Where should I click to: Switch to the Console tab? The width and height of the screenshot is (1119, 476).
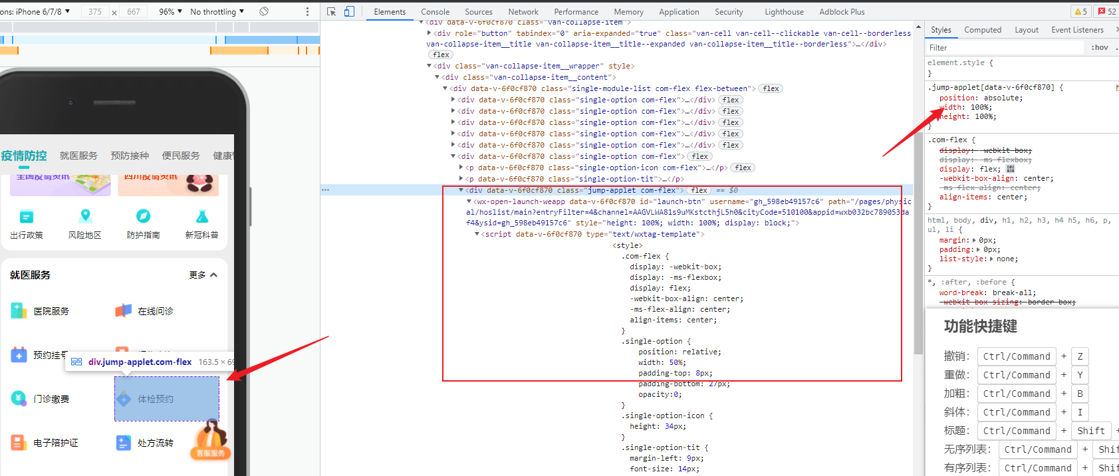[435, 11]
